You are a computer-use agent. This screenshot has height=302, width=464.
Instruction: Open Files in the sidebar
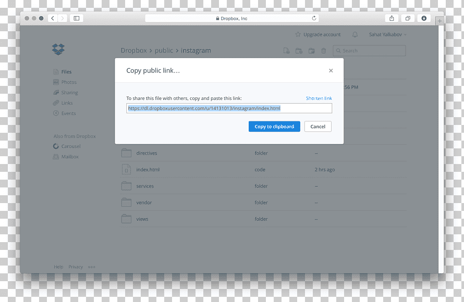[x=66, y=72]
